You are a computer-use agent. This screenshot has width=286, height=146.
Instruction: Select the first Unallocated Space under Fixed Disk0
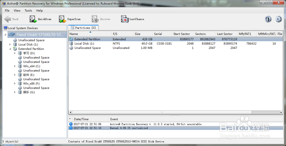coord(31,40)
